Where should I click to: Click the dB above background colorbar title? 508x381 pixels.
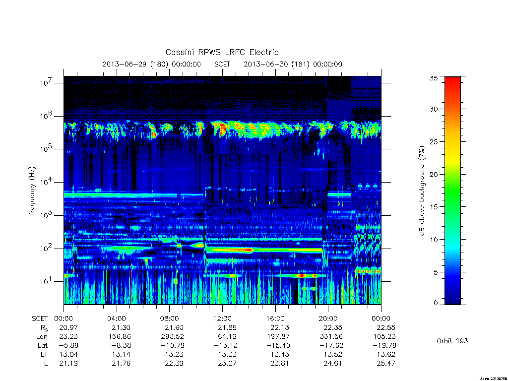point(422,190)
